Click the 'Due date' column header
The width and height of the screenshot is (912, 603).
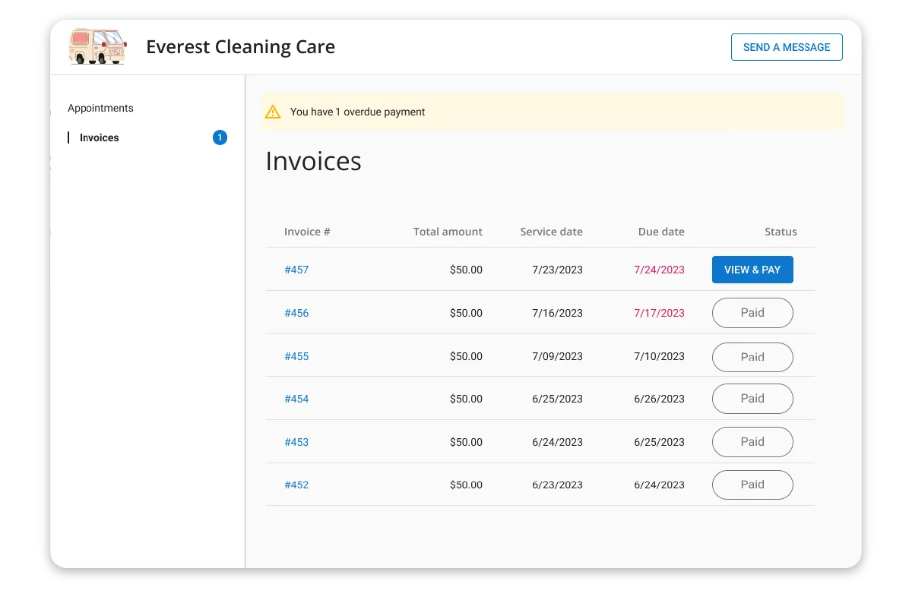tap(661, 232)
